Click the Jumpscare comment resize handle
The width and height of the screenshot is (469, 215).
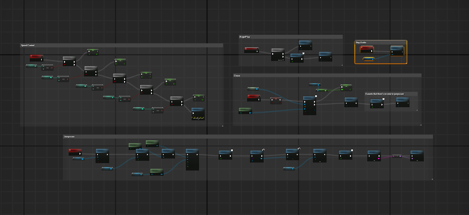(x=432, y=179)
